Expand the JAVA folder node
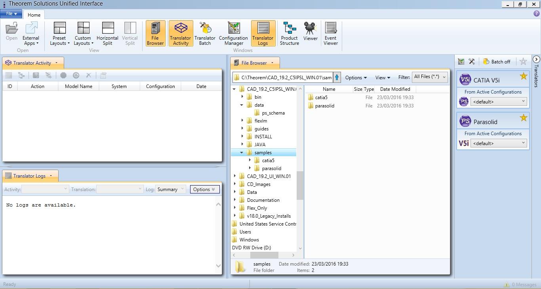The image size is (541, 289). tap(242, 144)
